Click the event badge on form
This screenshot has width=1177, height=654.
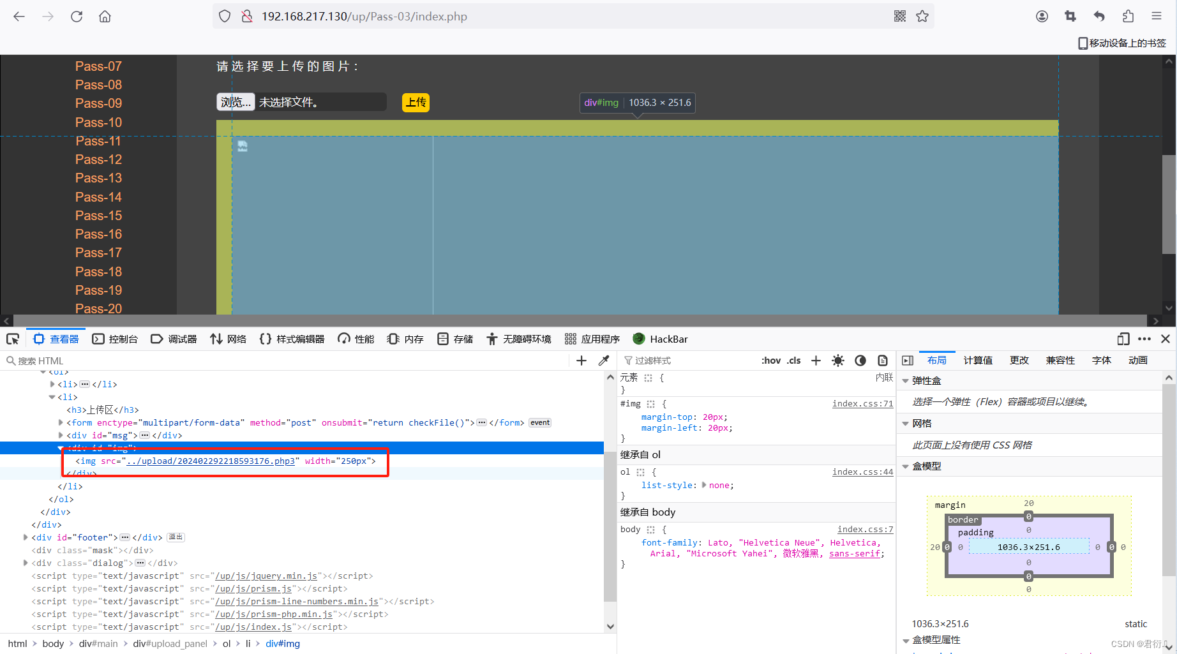(x=540, y=422)
